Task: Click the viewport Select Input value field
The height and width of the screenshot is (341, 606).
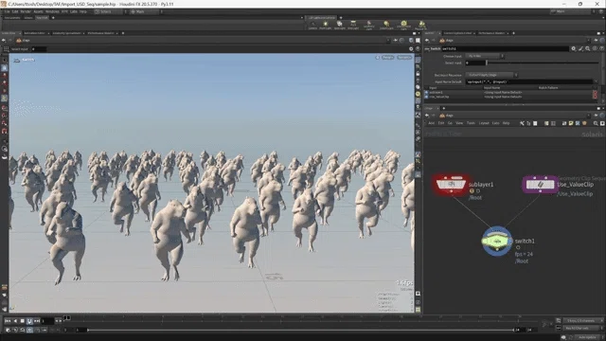Action: (39, 49)
